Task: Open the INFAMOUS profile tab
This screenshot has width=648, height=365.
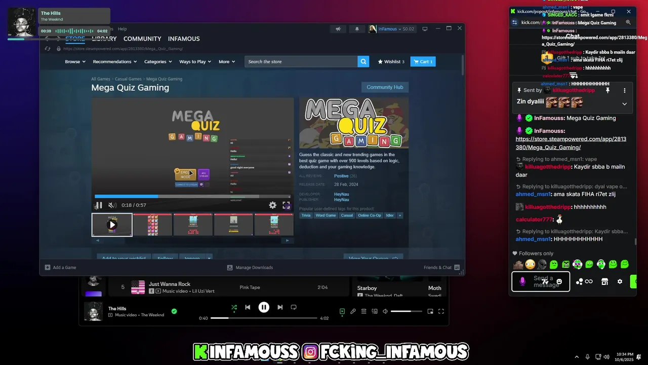Action: tap(184, 39)
